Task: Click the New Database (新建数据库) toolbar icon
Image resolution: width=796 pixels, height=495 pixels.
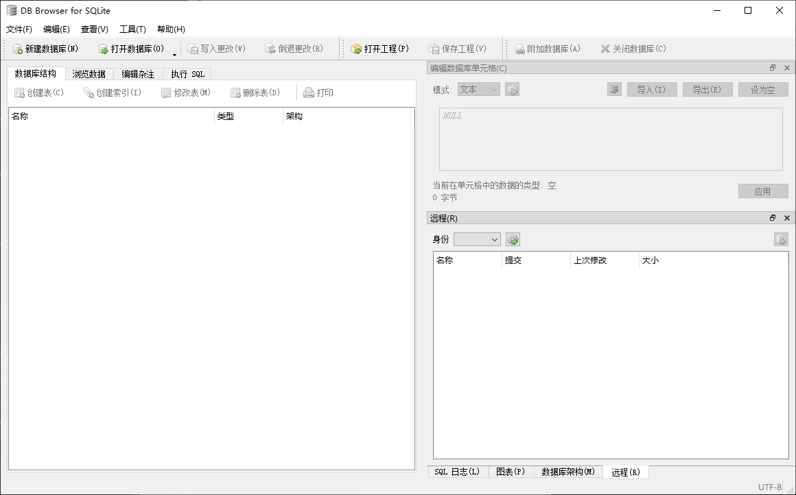Action: click(x=18, y=49)
